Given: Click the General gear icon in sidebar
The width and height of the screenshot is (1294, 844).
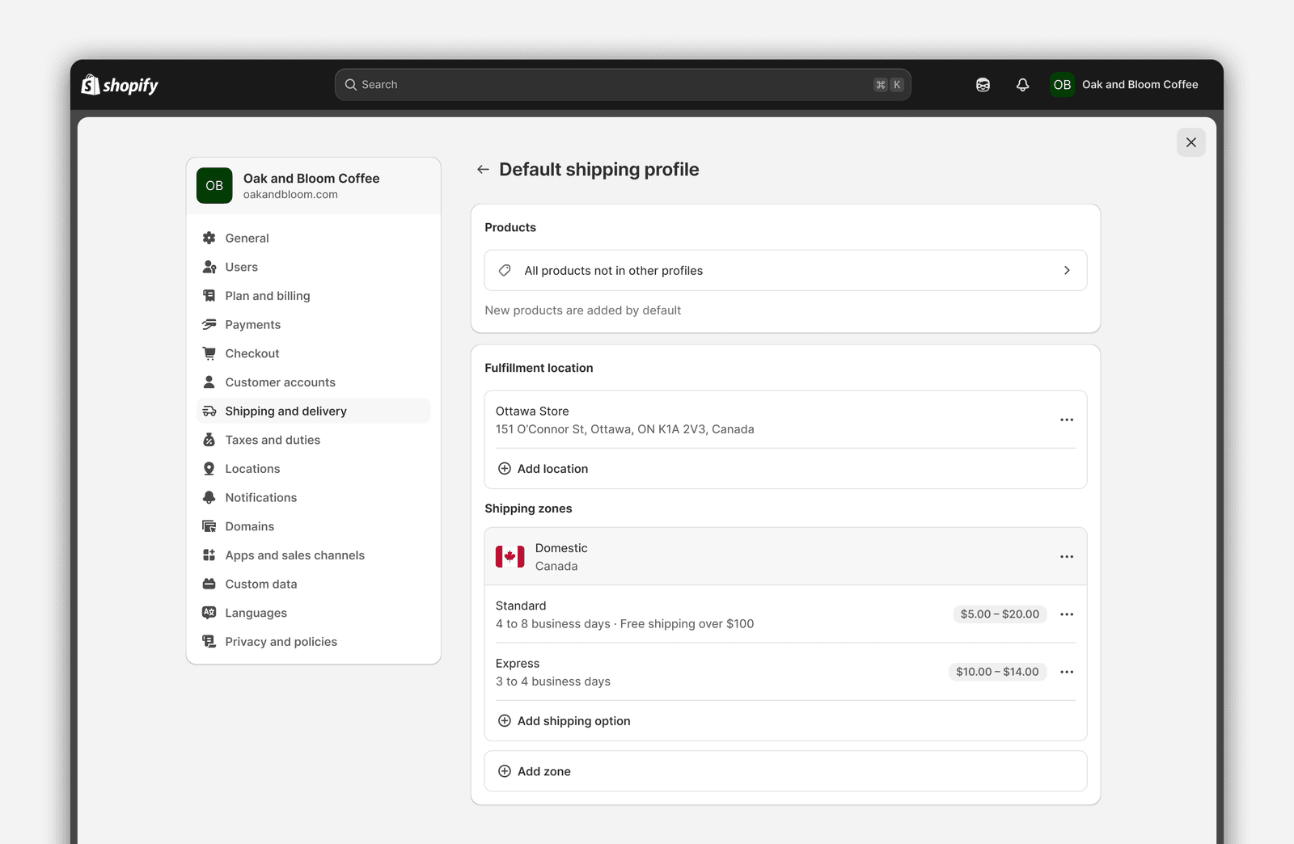Looking at the screenshot, I should click(209, 238).
